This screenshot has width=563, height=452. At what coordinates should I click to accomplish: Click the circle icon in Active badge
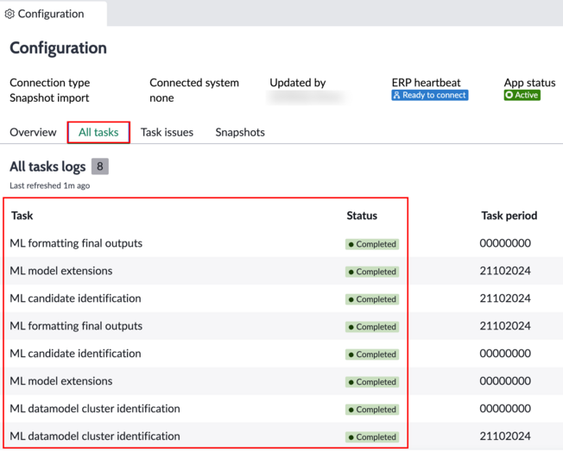(509, 95)
